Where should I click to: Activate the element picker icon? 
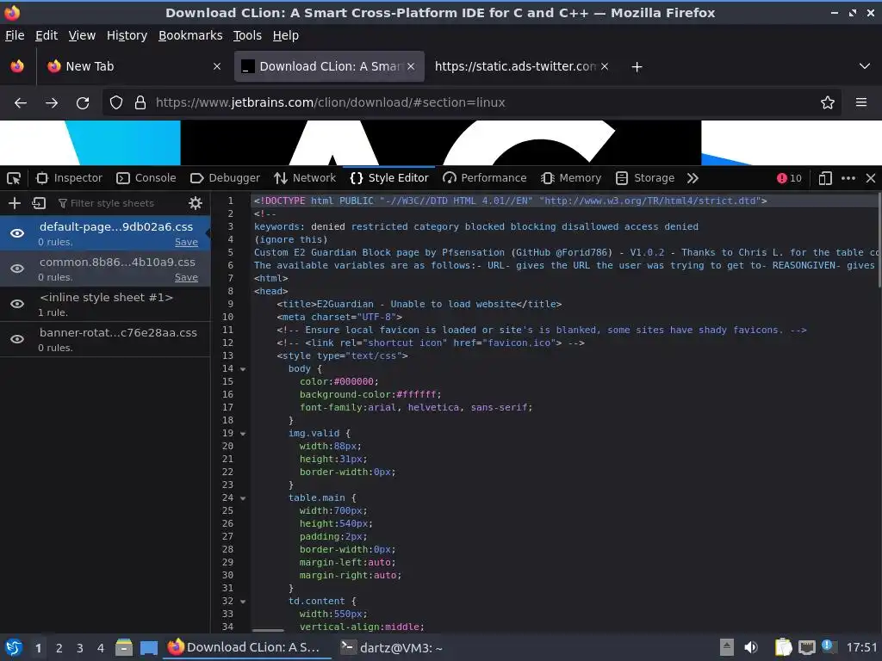pos(14,178)
